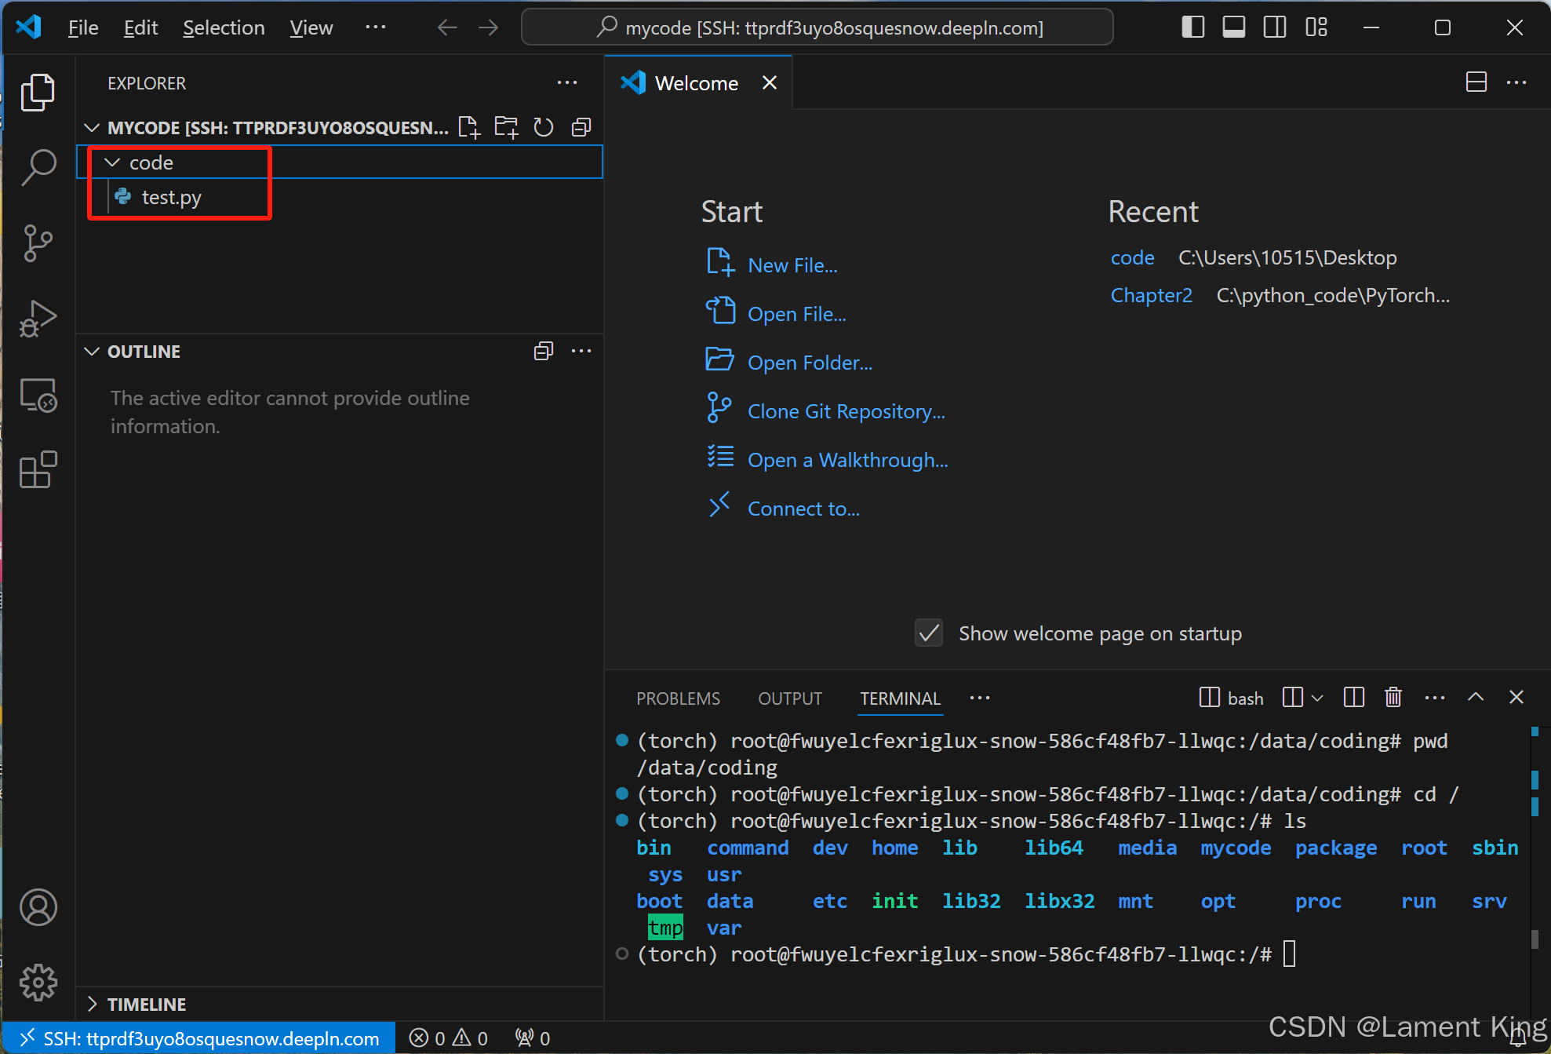This screenshot has width=1551, height=1054.
Task: Click the Refresh Explorer icon
Action: click(x=544, y=127)
